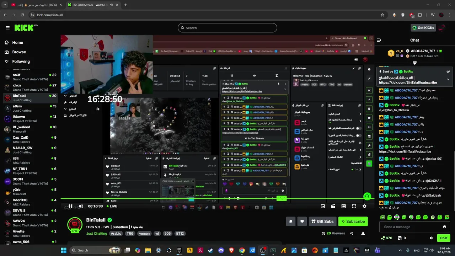455x256 pixels.
Task: Click the Kick search box
Action: pos(227,28)
